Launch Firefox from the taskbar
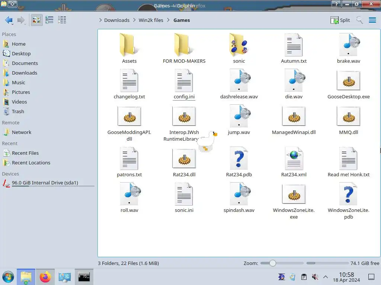Image resolution: width=381 pixels, height=285 pixels. [45, 277]
